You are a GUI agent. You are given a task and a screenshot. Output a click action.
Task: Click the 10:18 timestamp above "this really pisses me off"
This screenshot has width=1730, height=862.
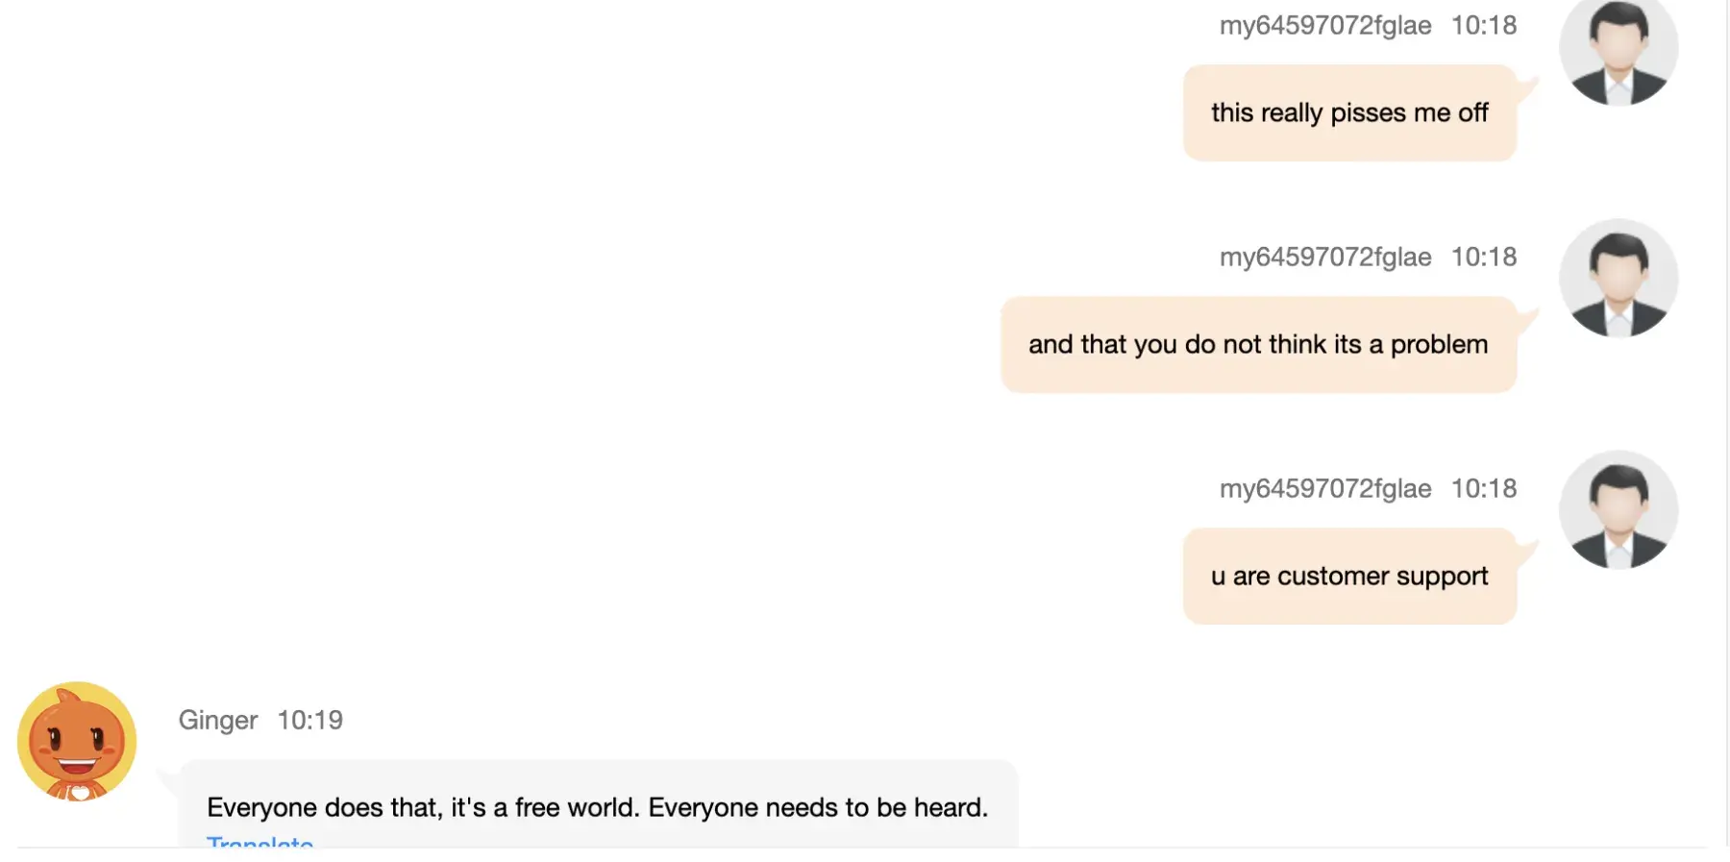(1484, 26)
